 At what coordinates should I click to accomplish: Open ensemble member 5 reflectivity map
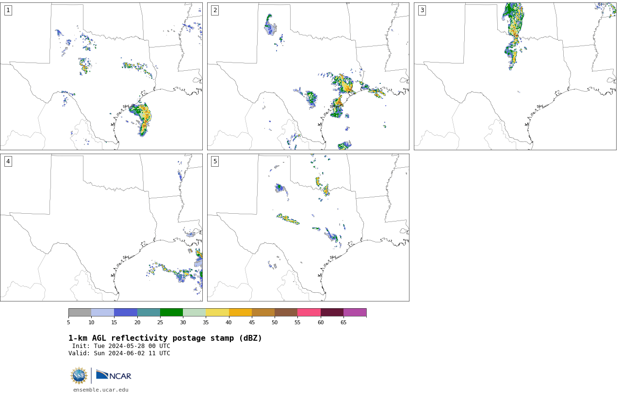(x=308, y=227)
